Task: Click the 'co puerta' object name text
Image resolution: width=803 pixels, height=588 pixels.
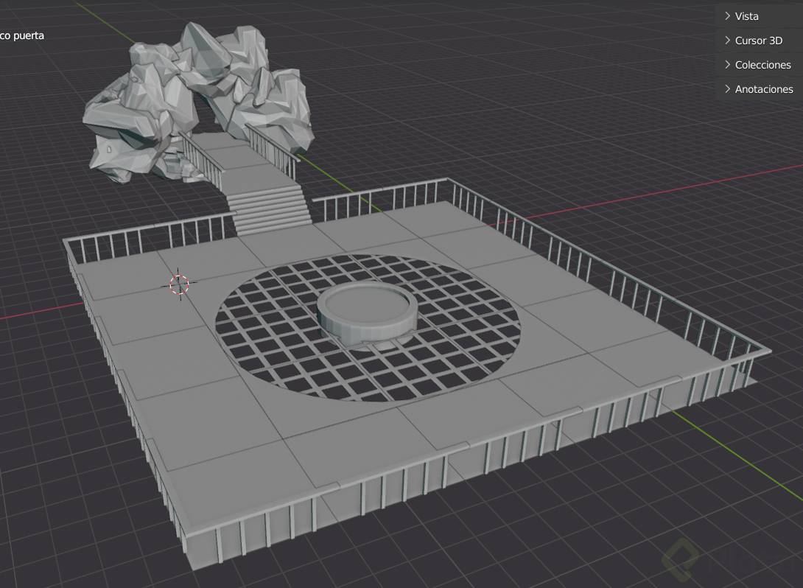Action: (x=21, y=36)
